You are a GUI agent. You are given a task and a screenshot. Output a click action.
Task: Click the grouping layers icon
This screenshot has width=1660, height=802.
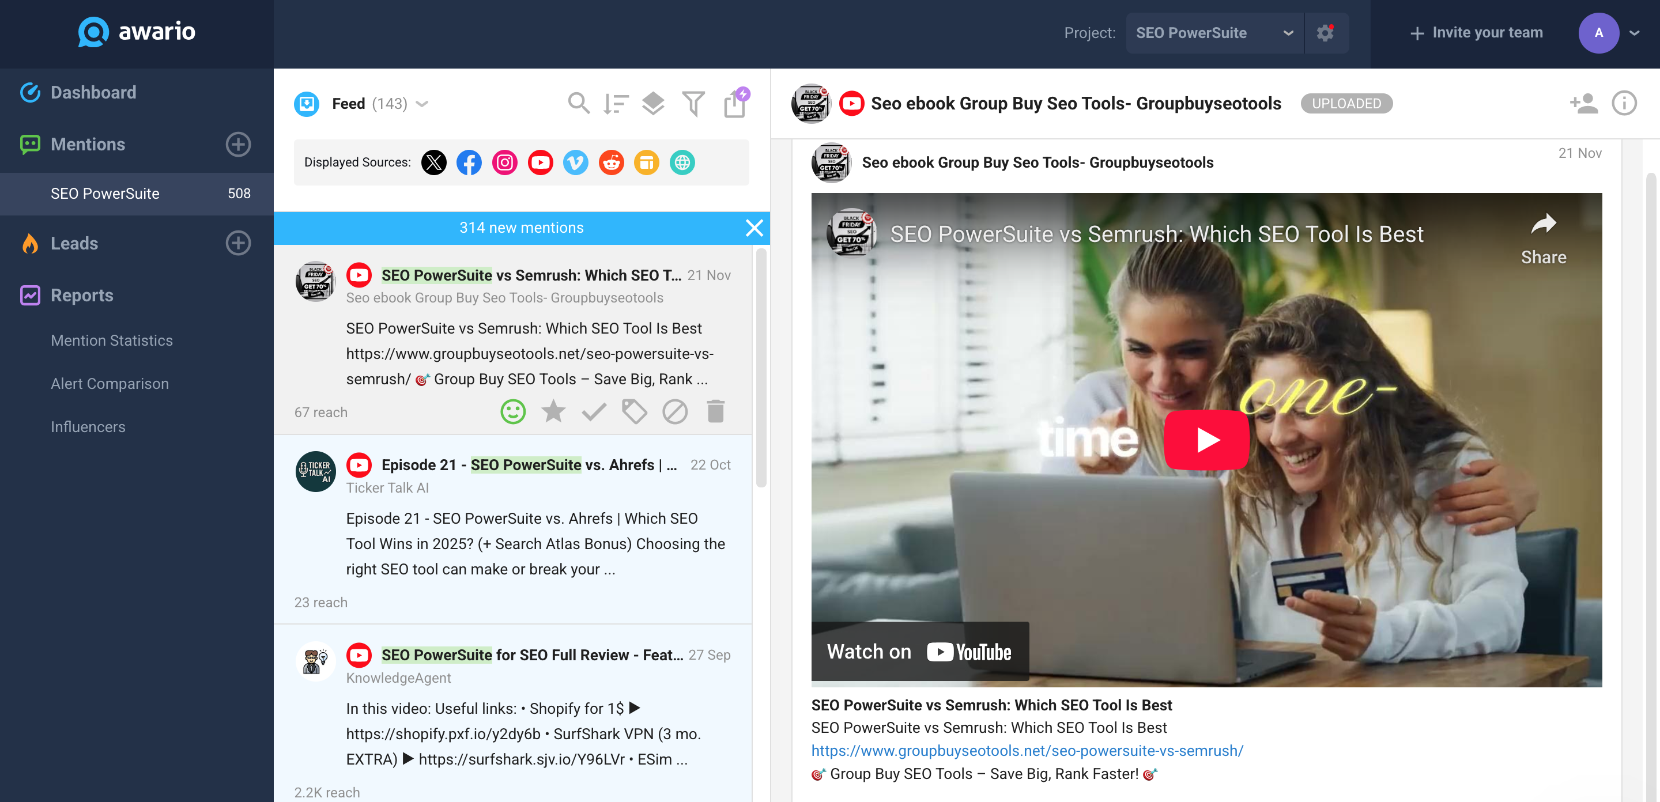click(x=653, y=103)
